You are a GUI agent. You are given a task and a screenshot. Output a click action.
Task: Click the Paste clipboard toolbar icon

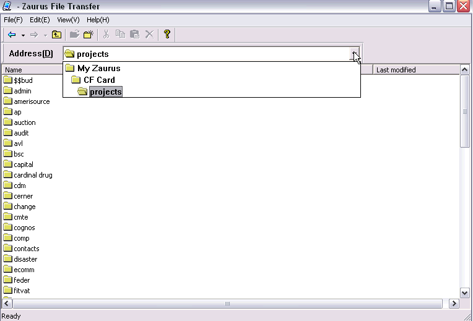(134, 35)
